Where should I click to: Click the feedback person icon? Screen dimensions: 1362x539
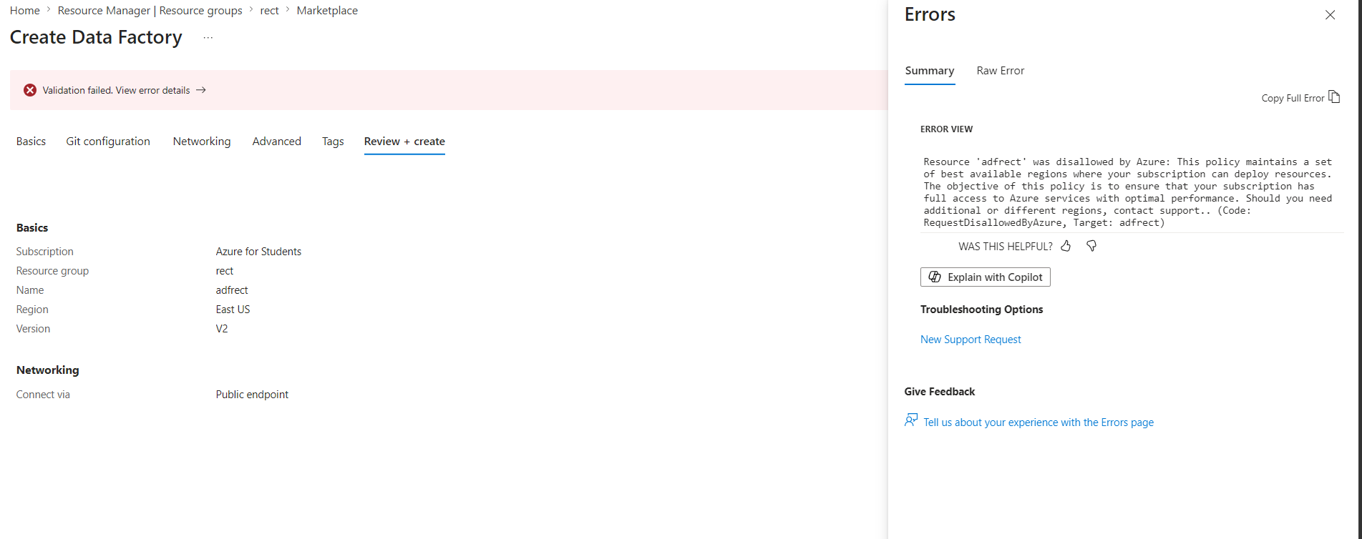pos(911,420)
